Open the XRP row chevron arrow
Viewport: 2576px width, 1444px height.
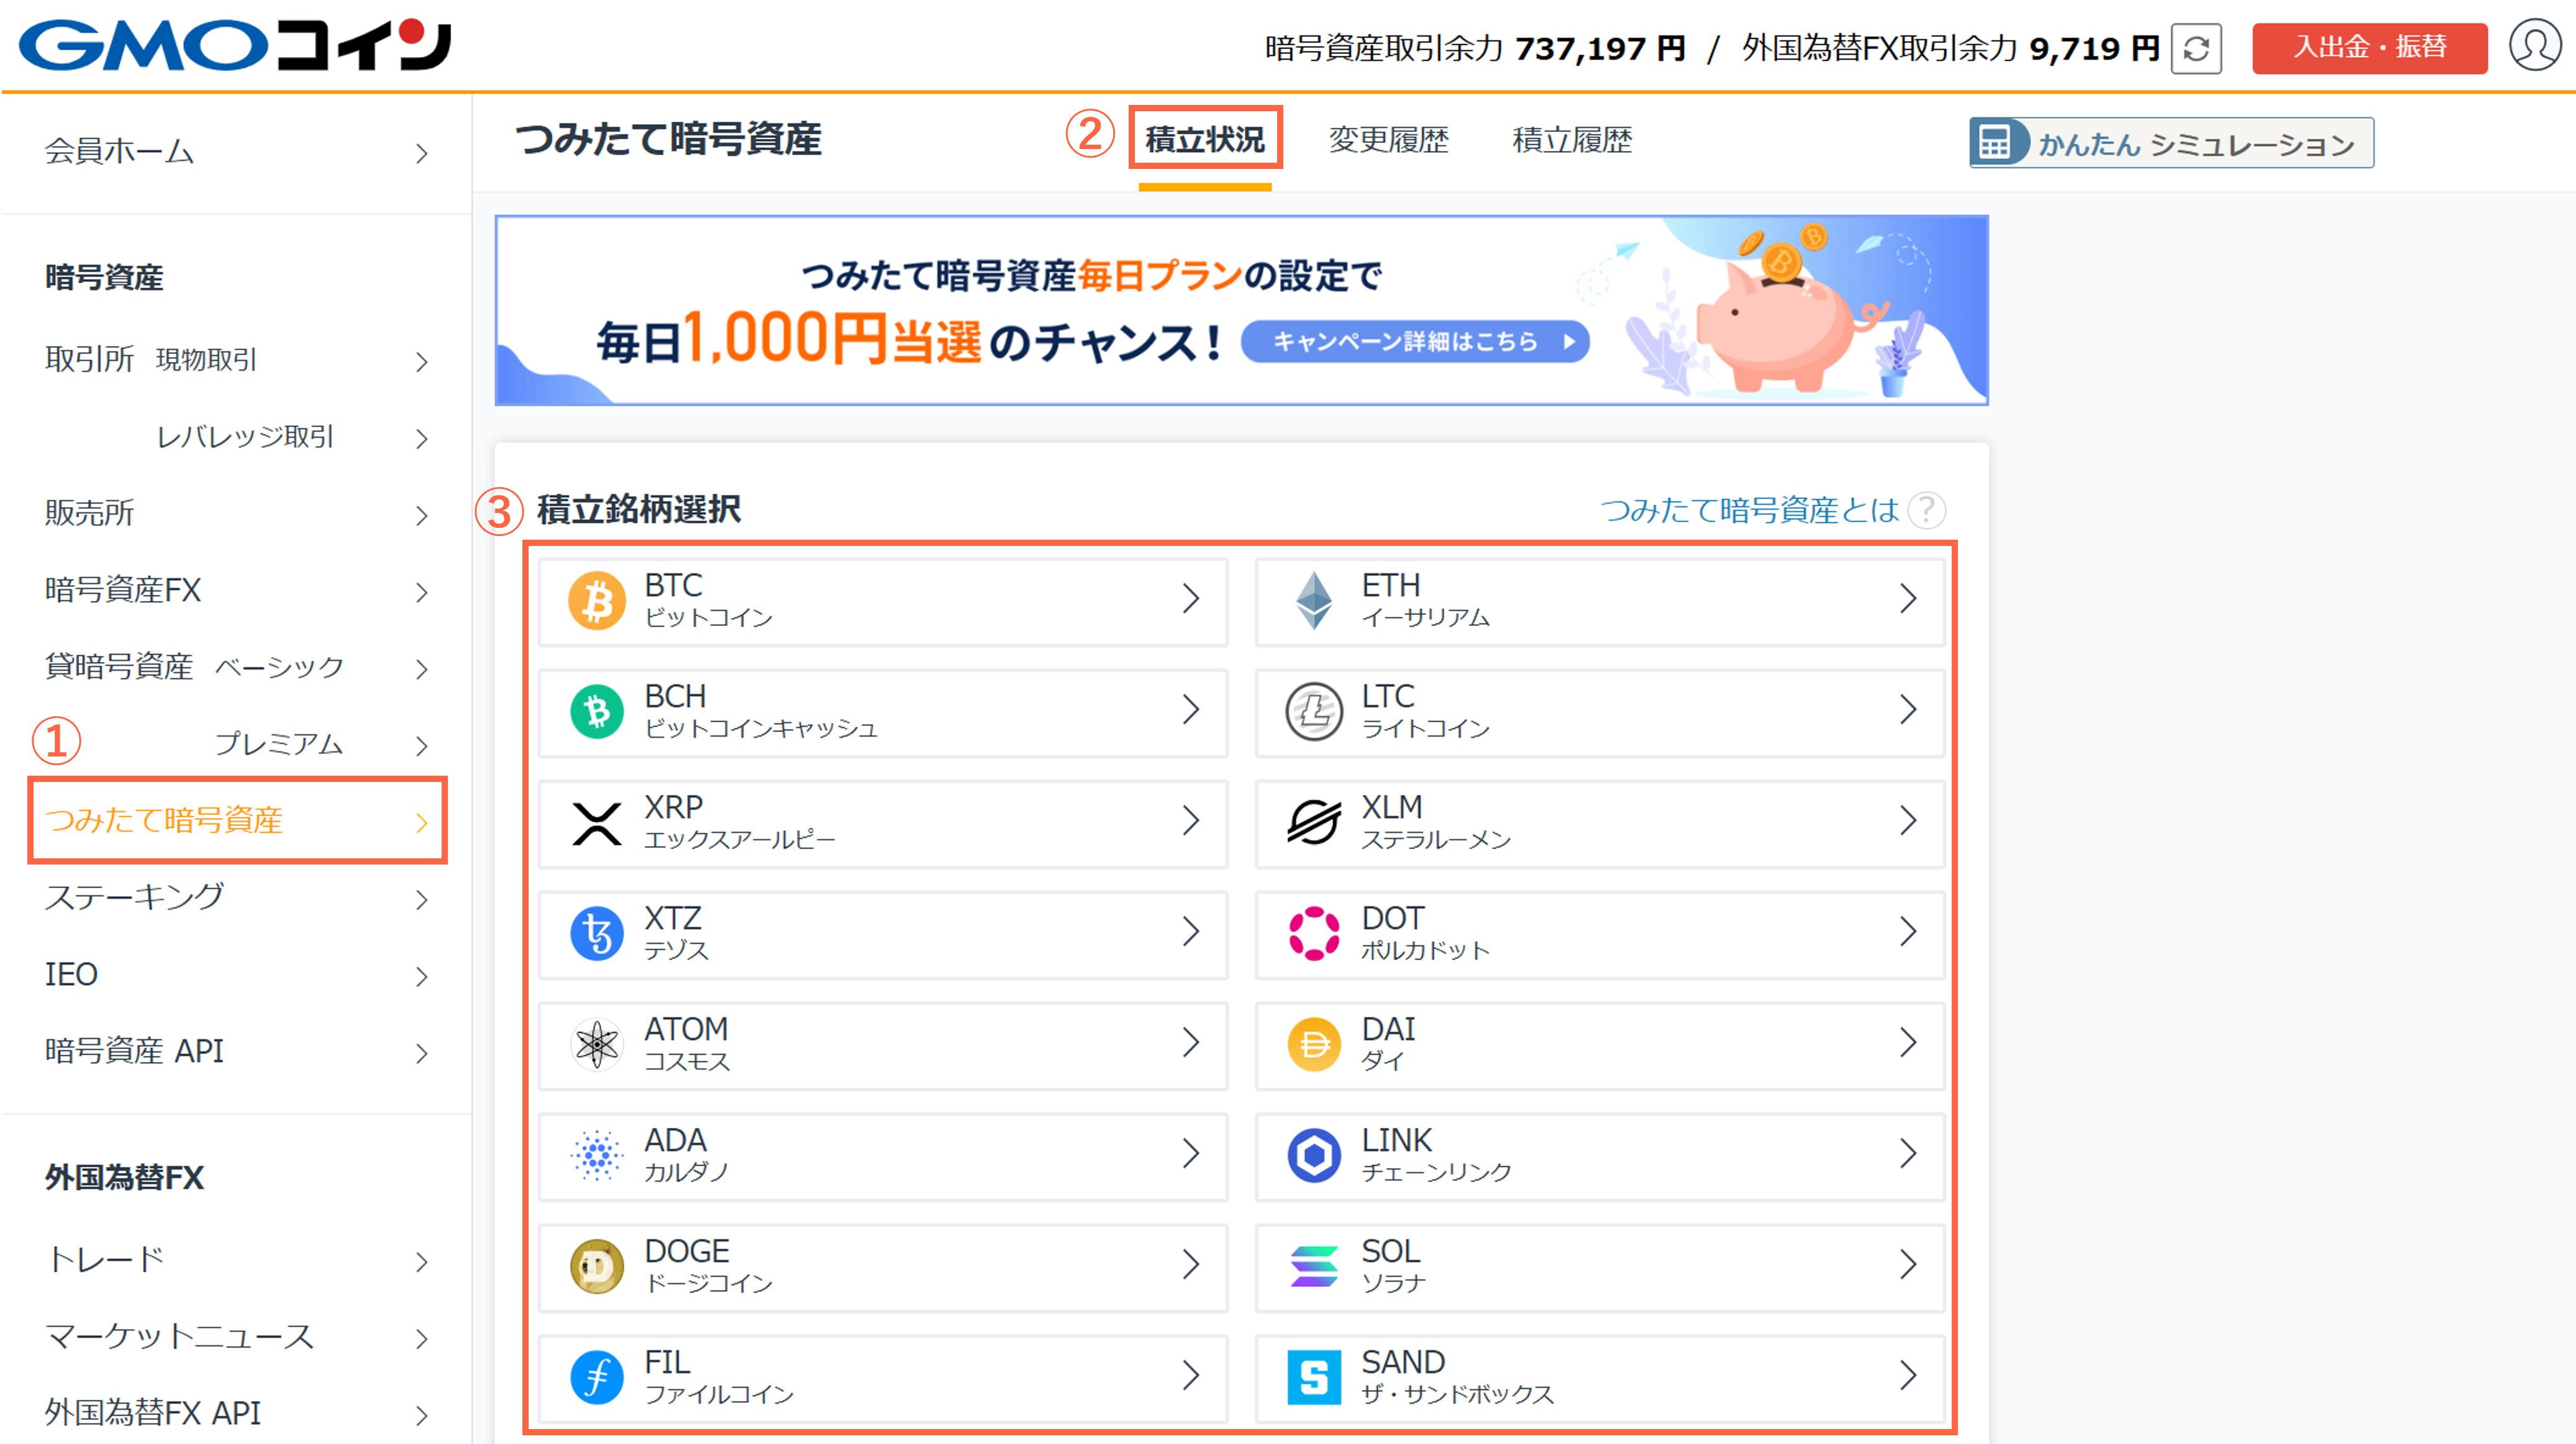click(x=1191, y=821)
